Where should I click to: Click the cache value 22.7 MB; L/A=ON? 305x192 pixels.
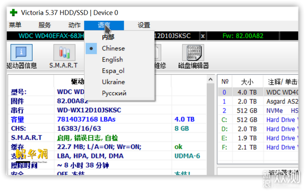tap(99, 147)
